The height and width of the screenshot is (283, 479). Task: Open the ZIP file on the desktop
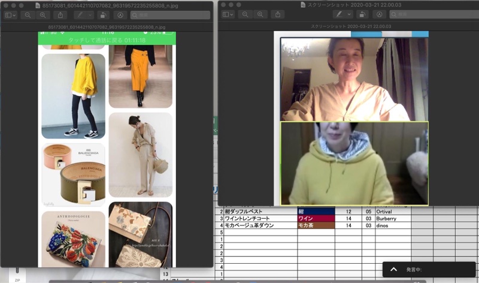point(17,275)
